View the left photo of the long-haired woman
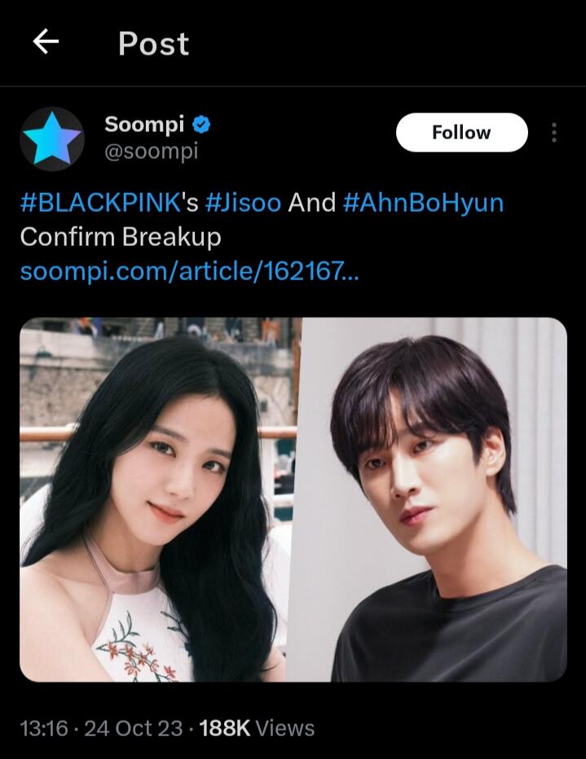586x759 pixels. (159, 499)
